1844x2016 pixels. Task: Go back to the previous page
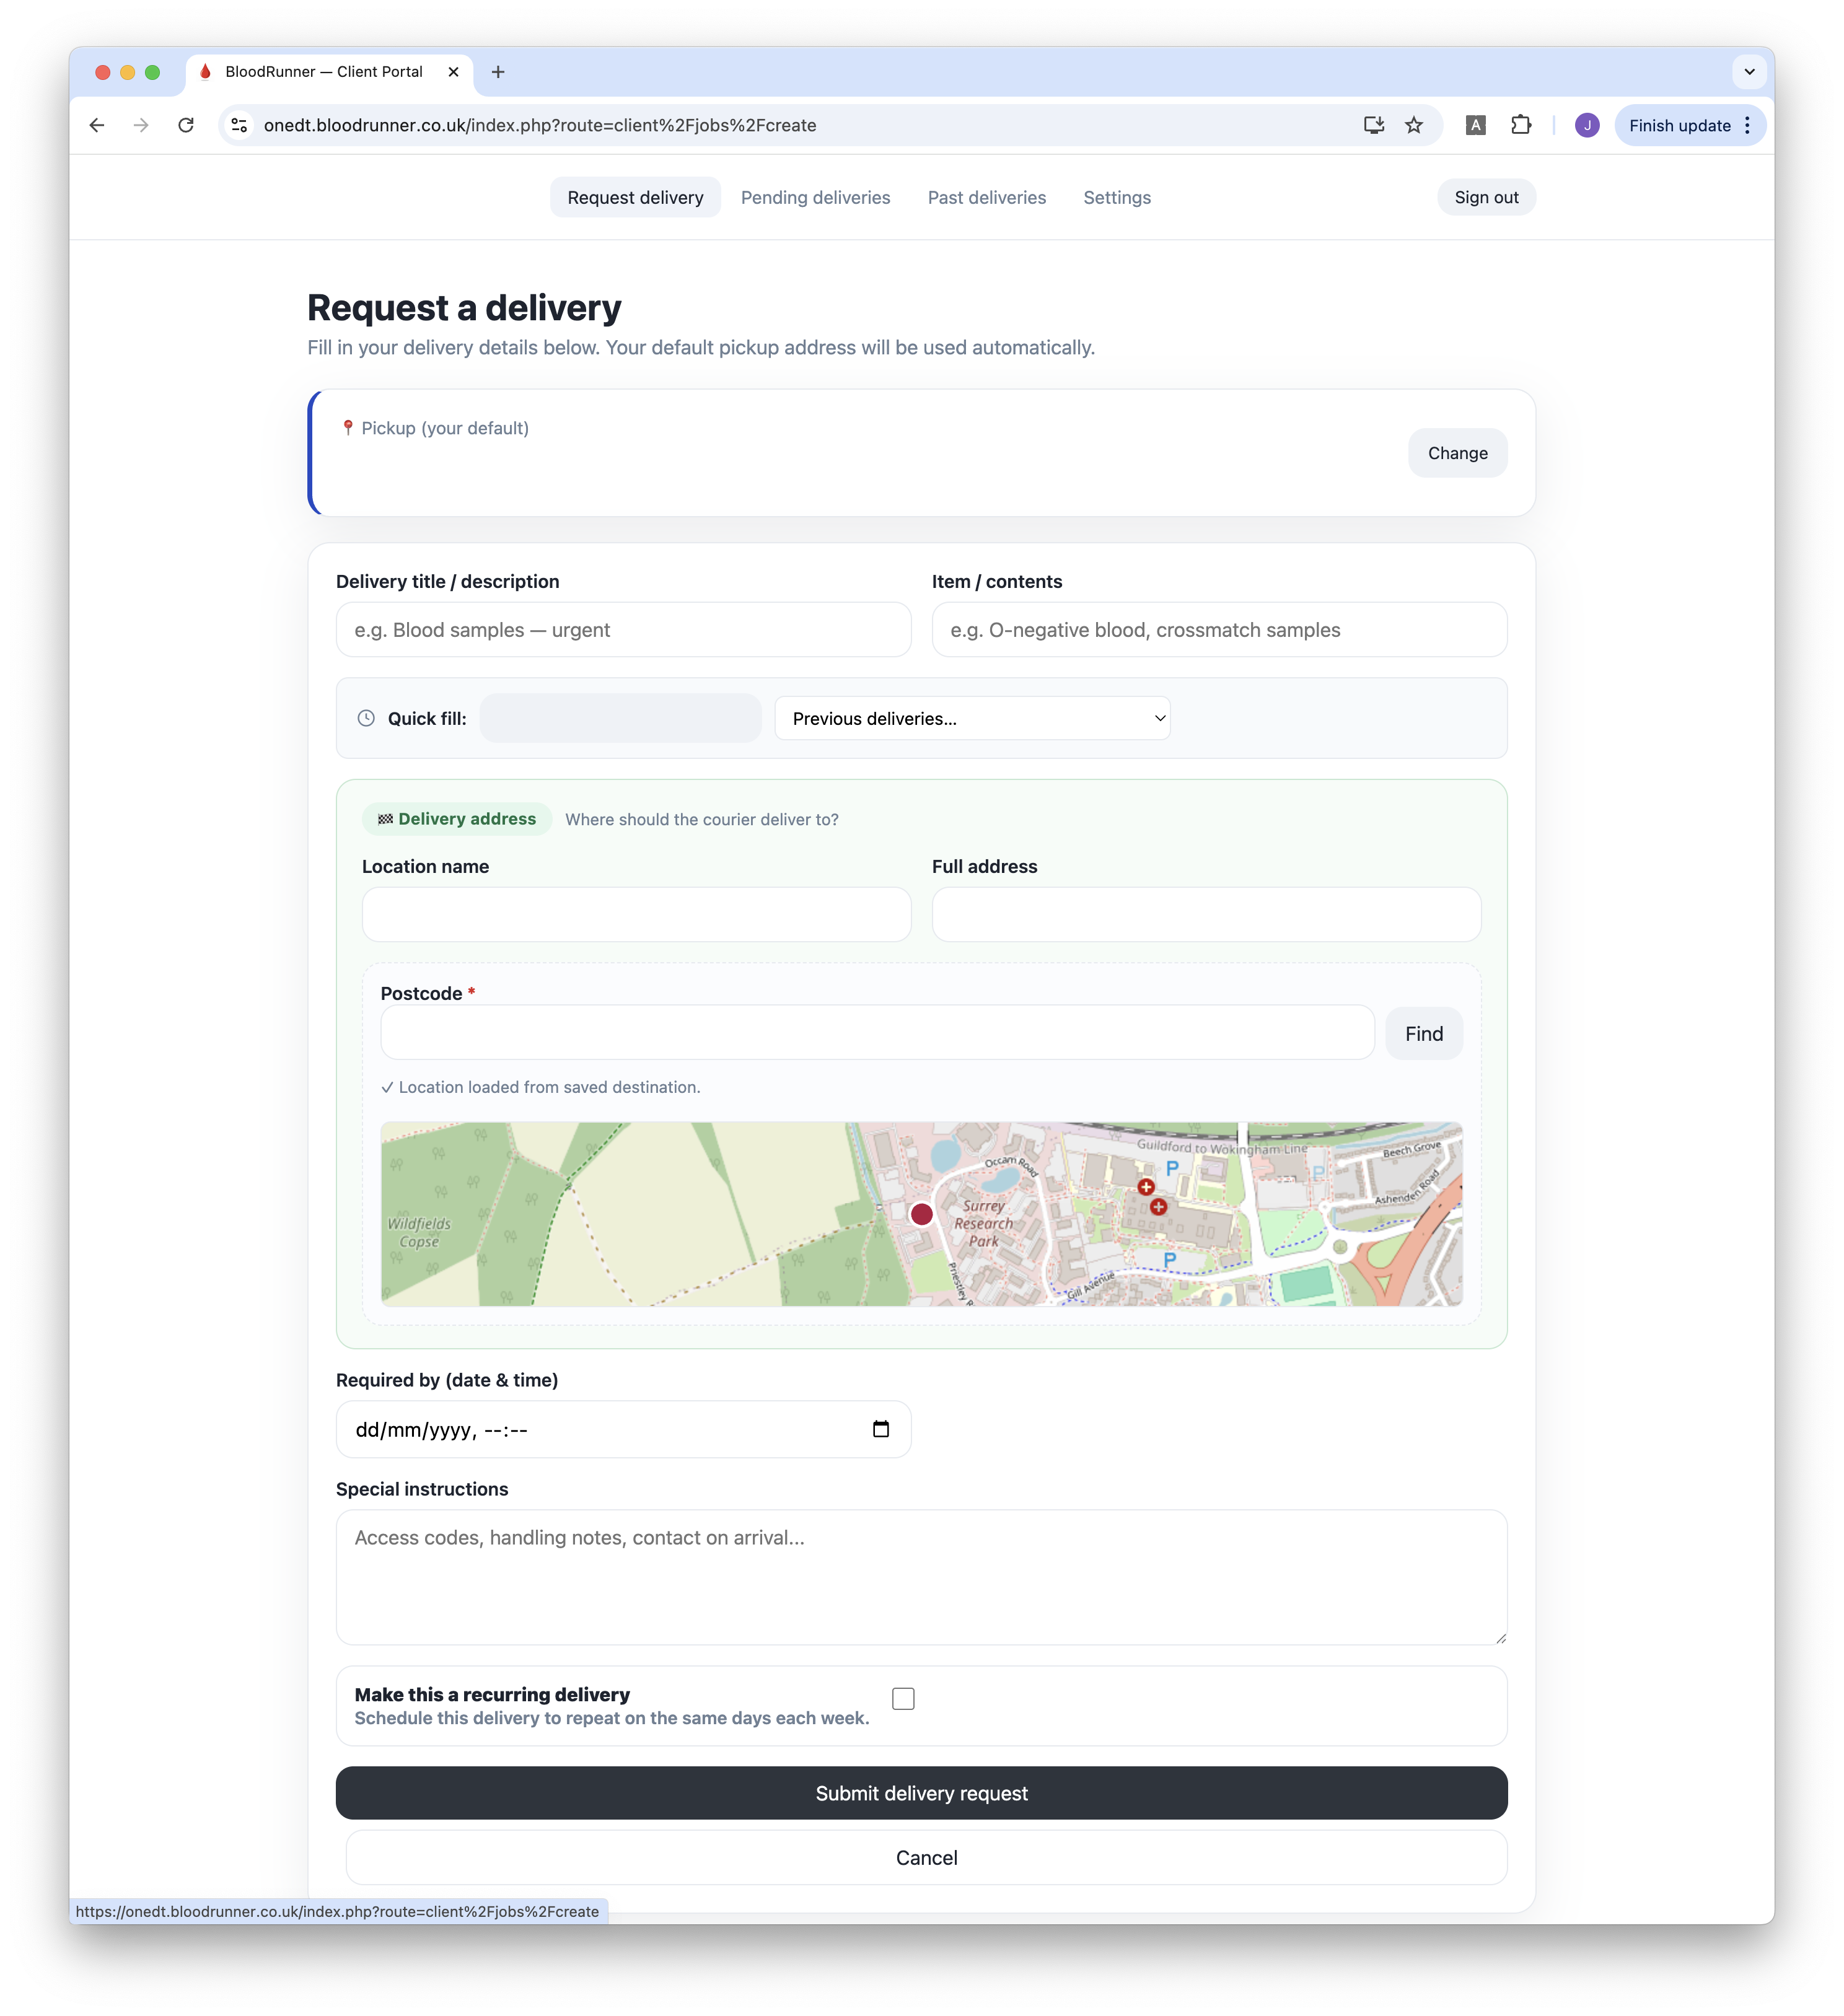point(97,125)
